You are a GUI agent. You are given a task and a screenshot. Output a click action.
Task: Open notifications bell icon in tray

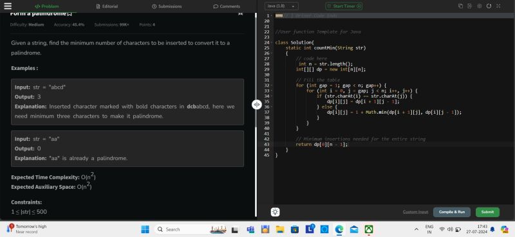click(492, 229)
